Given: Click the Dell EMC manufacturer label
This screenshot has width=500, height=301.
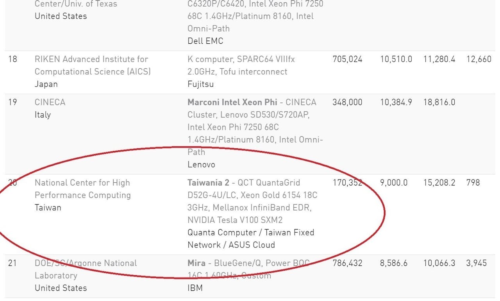Looking at the screenshot, I should coord(205,41).
